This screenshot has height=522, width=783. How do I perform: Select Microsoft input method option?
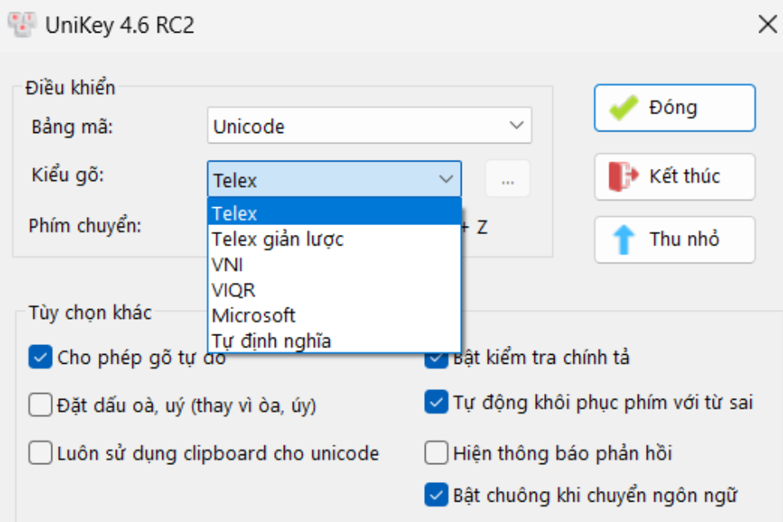click(x=254, y=316)
